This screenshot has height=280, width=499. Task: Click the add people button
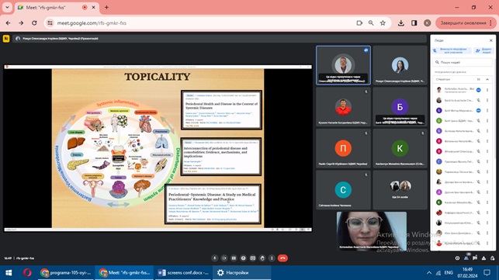pyautogui.click(x=483, y=50)
